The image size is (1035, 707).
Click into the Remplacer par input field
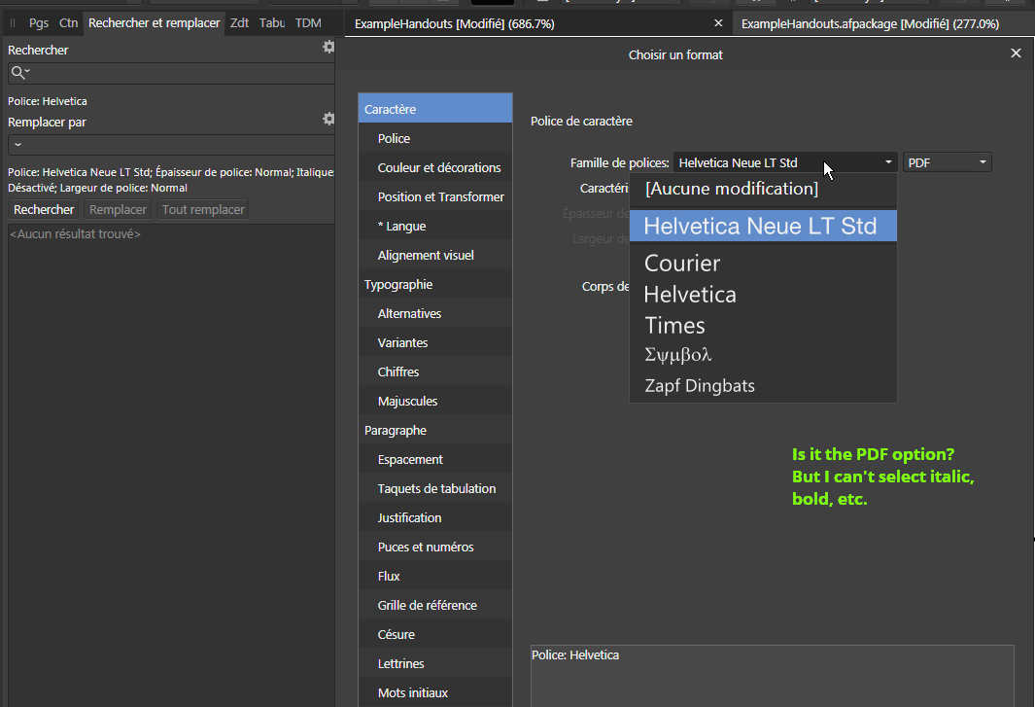click(x=172, y=145)
